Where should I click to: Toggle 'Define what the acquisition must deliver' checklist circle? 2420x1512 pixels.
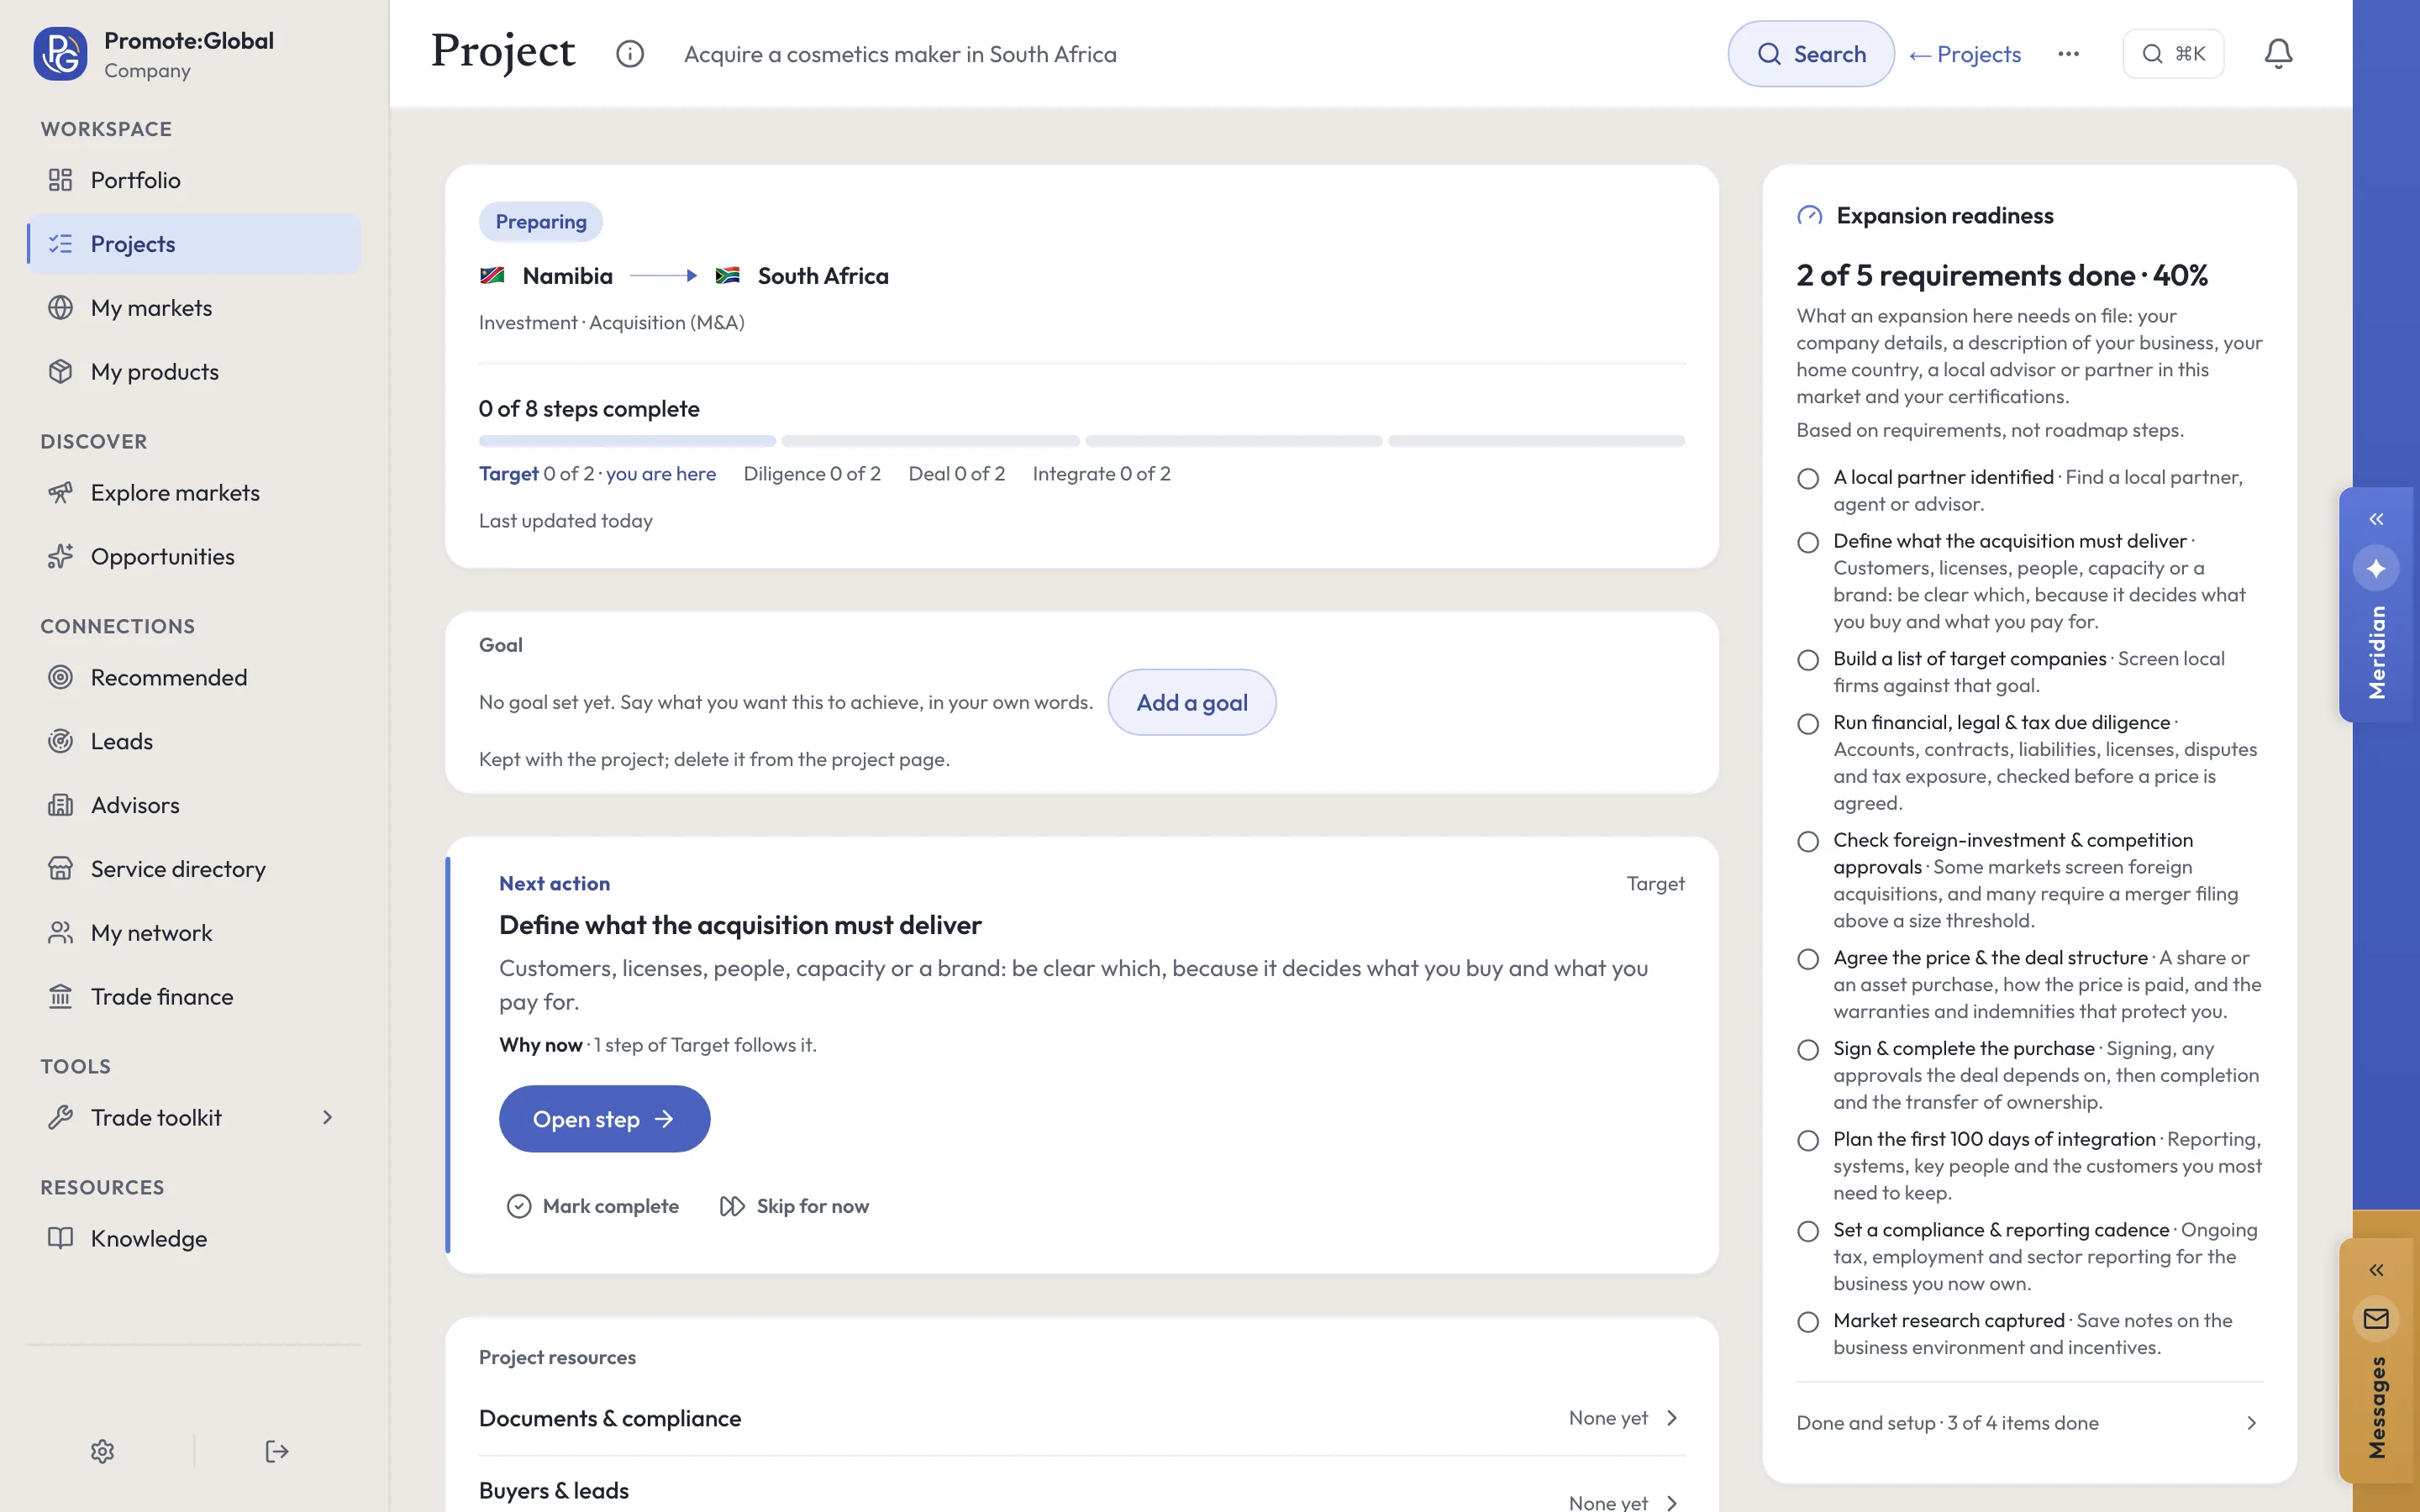pos(1808,543)
